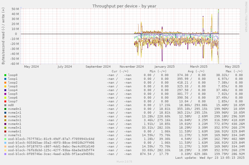The image size is (249, 165).
Task: Click the loop7 red legend swatch
Action: click(x=5, y=101)
